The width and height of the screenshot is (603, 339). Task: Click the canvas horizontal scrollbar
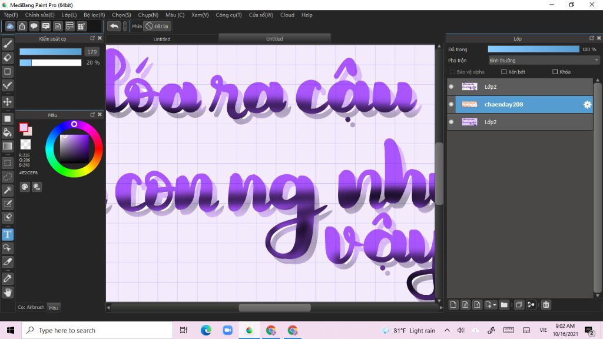[274, 307]
